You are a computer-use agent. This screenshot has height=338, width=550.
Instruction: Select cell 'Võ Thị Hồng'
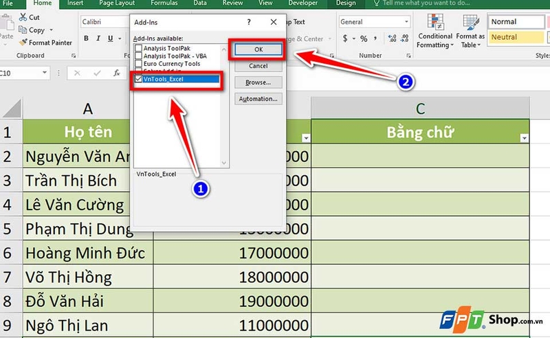[x=88, y=277]
